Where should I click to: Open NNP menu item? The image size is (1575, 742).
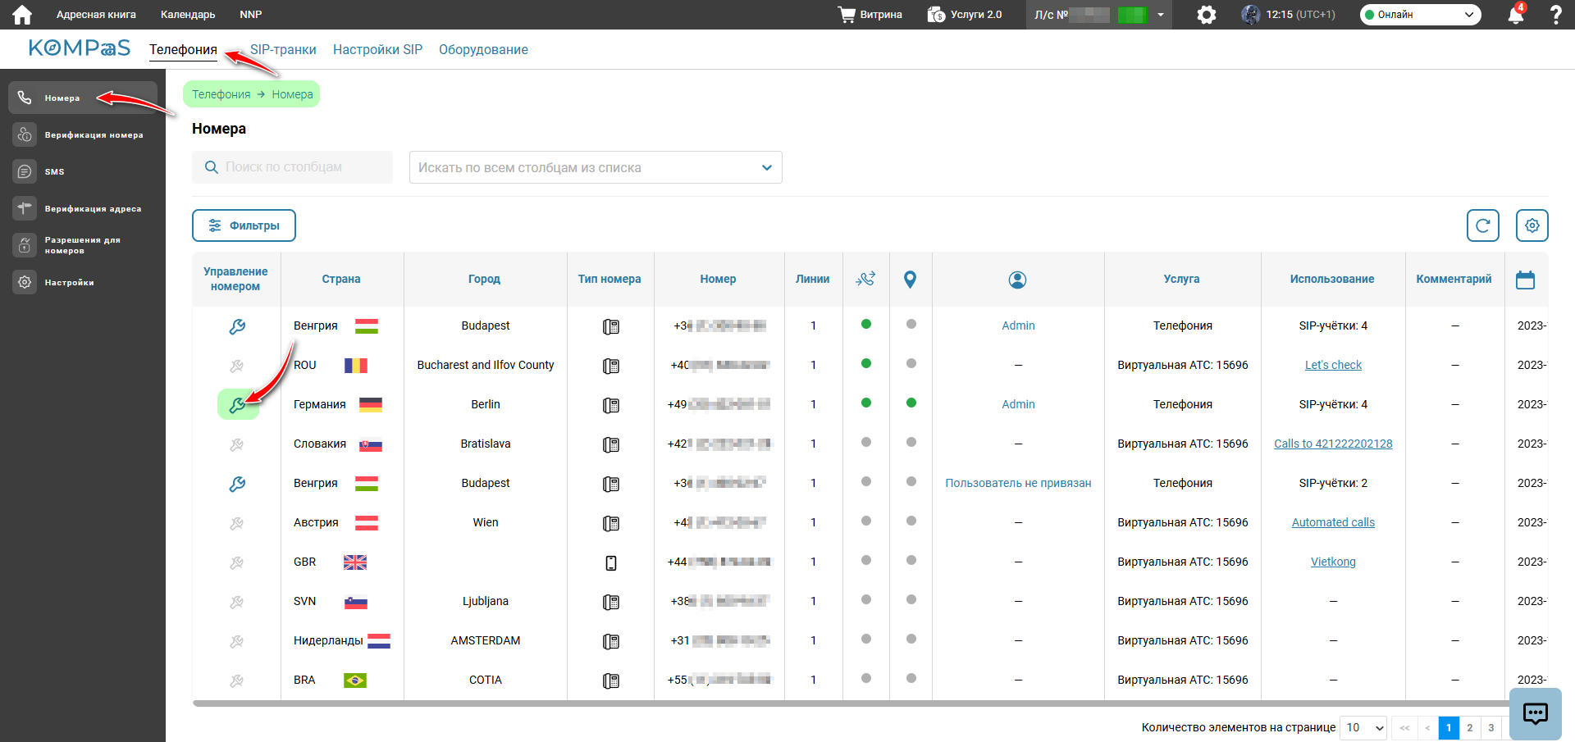click(250, 15)
